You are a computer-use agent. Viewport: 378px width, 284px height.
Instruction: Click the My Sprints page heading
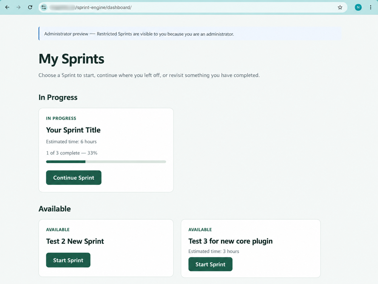coord(71,59)
